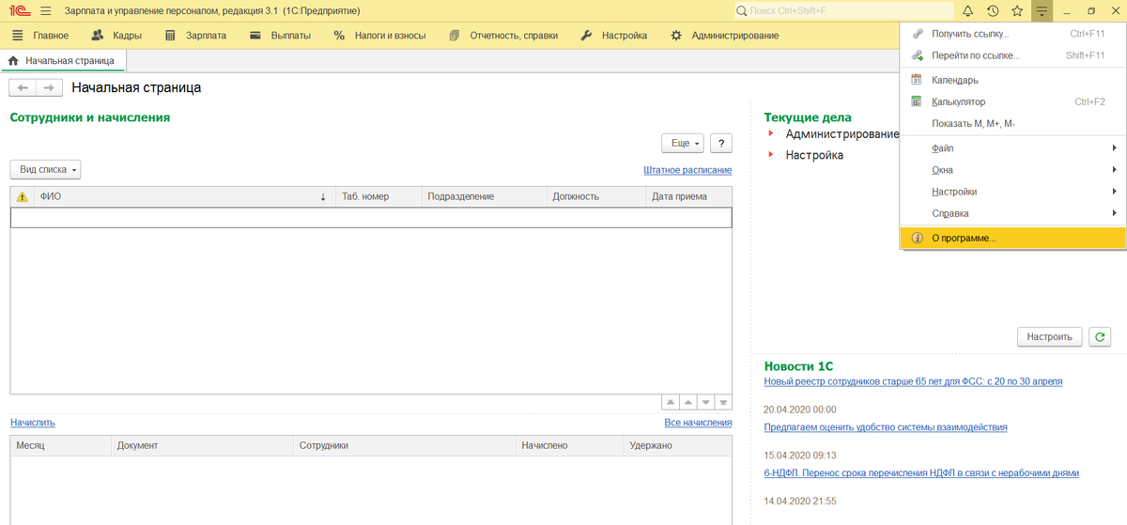Expand the Окна submenu
Screen dimensions: 1127x525
click(1012, 170)
